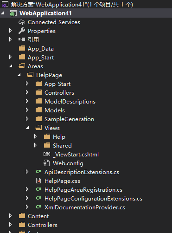Image resolution: width=172 pixels, height=233 pixels.
Task: Click the Models folder icon in HelpPage
Action: click(38, 110)
